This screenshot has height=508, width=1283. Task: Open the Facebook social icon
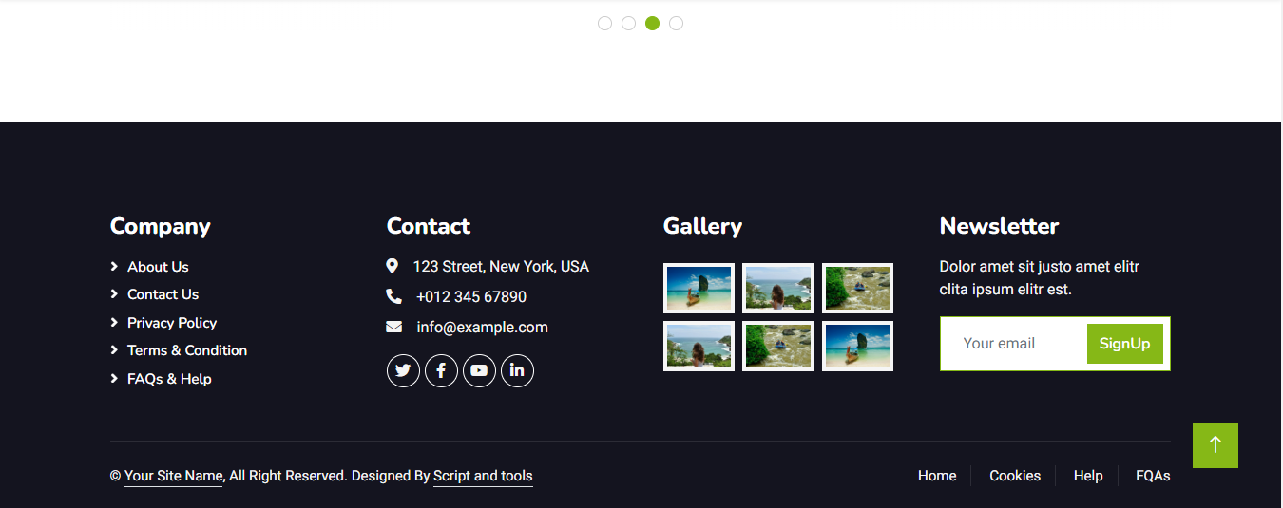441,370
